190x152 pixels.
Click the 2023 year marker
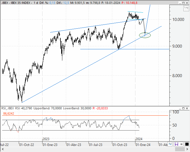pyautogui.click(x=46, y=139)
